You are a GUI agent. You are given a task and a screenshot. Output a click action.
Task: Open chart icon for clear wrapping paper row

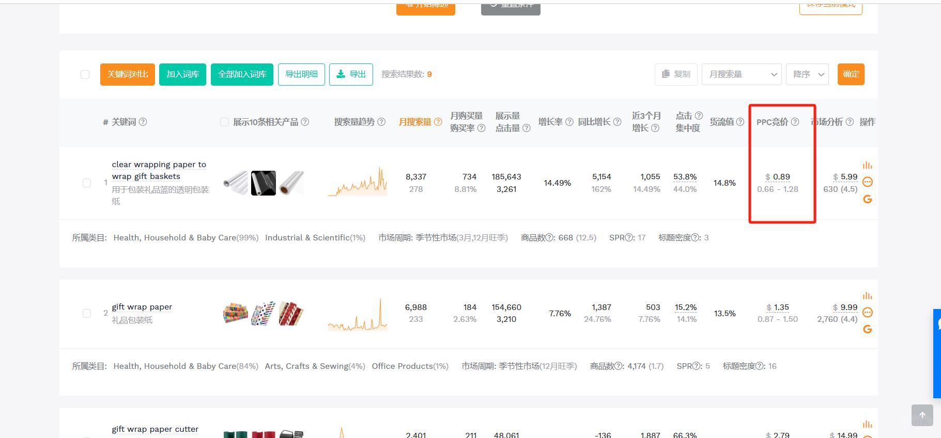867,165
